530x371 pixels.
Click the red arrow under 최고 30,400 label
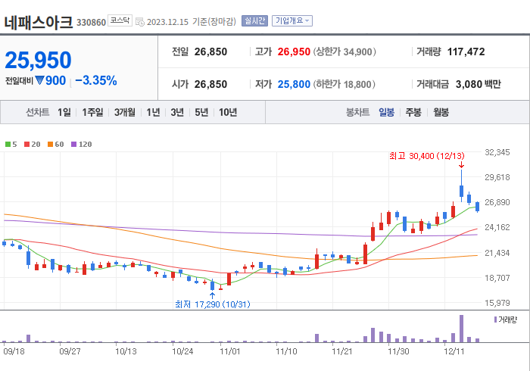pos(461,165)
